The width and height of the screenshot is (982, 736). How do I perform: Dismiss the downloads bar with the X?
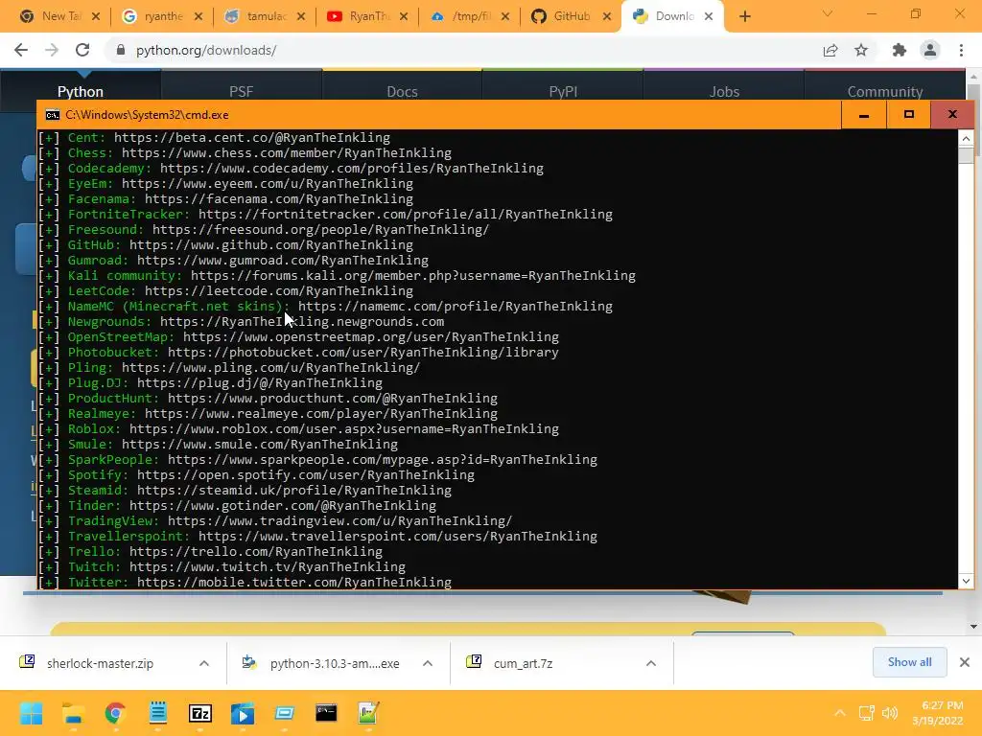[965, 662]
